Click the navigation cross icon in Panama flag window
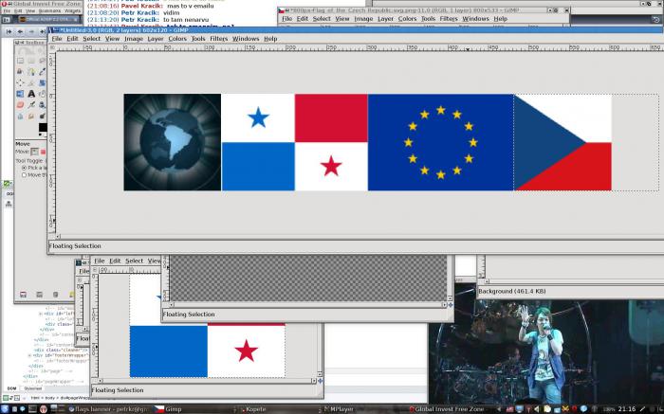Viewport: 664px width, 414px height. 320,381
